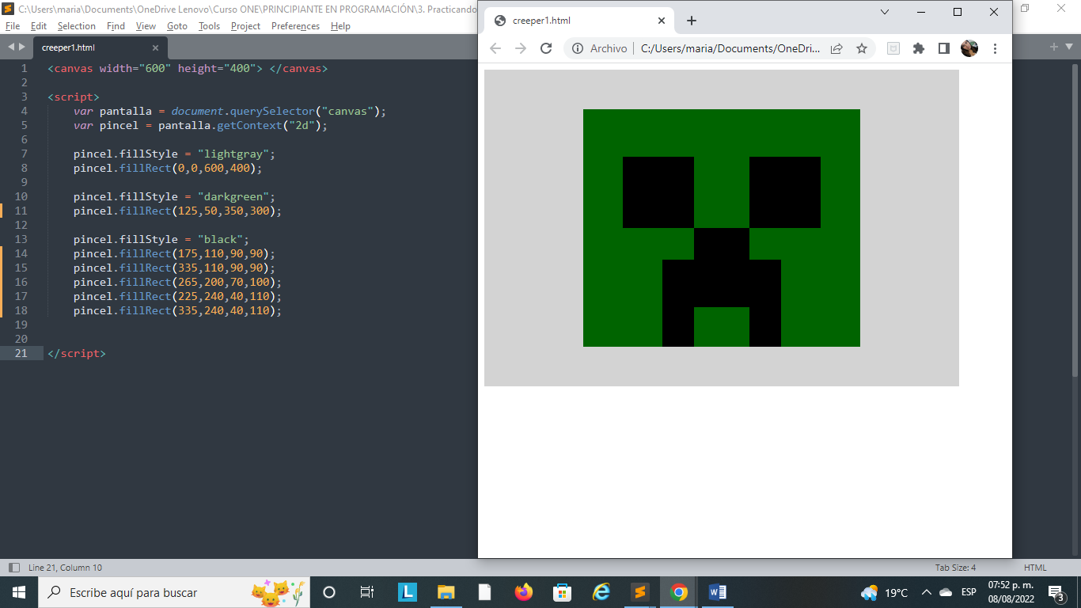Go forward in Chrome

pyautogui.click(x=521, y=48)
